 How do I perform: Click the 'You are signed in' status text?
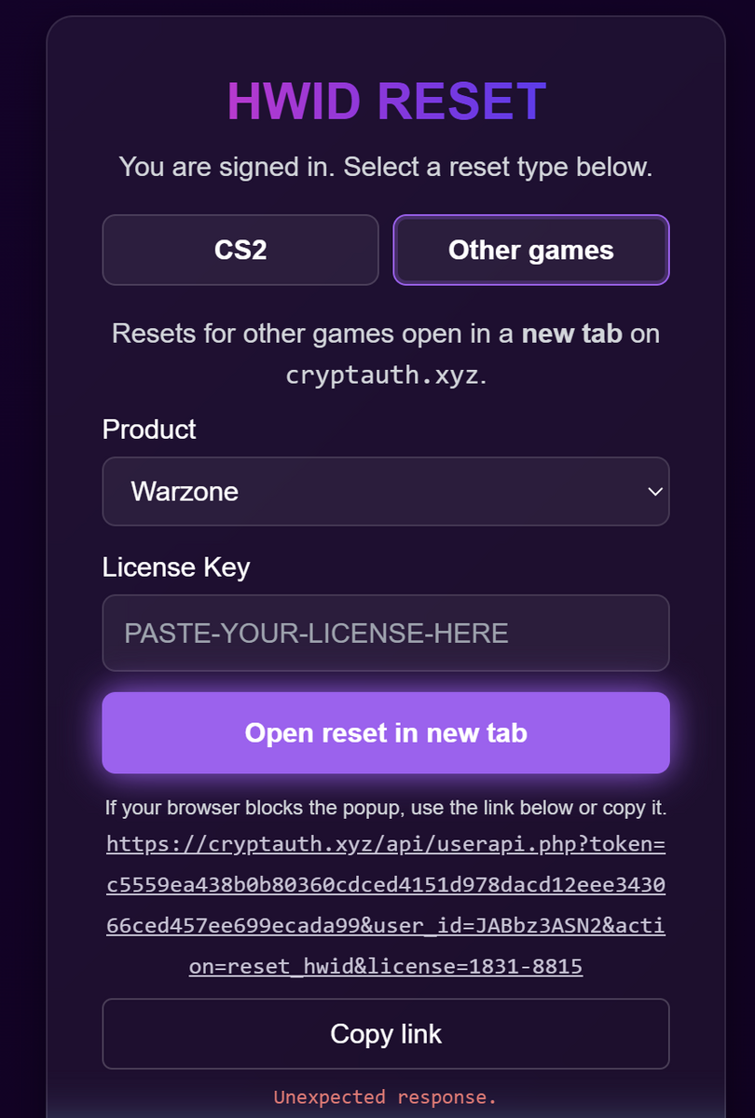[385, 169]
